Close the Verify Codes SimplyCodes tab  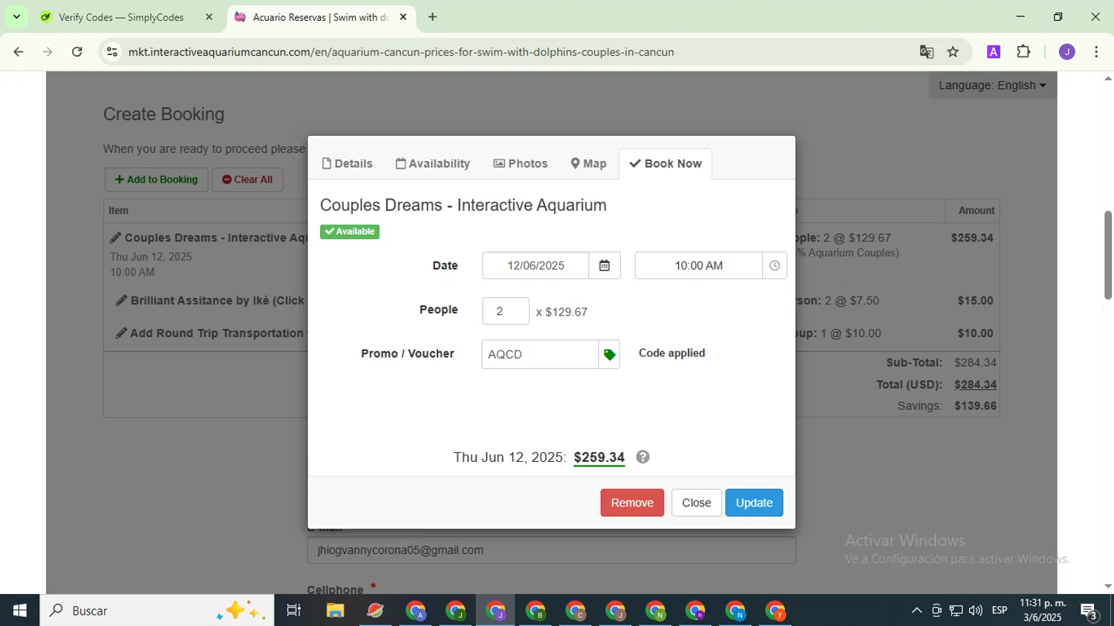point(209,17)
